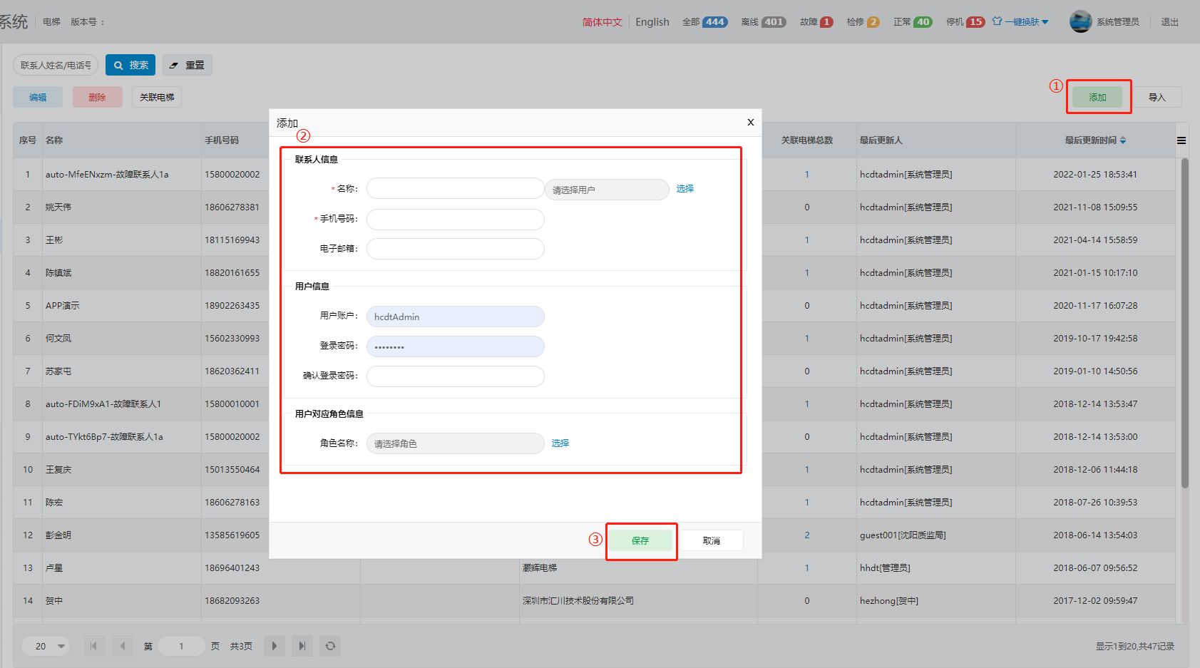Filter elevators by 检修 2
The image size is (1200, 668).
863,22
